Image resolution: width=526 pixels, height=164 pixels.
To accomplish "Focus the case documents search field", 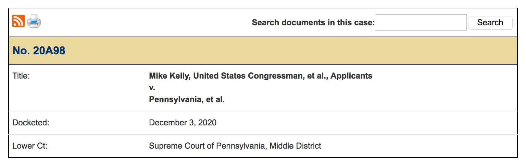I will point(421,23).
